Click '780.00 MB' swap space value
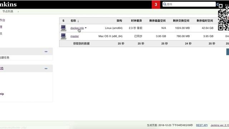 (183, 36)
